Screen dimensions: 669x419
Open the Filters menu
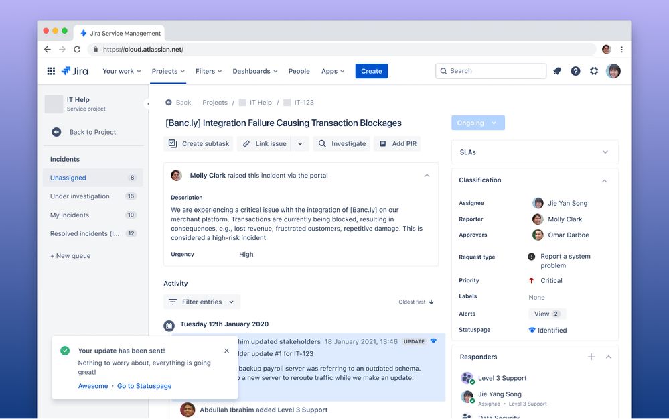coord(209,71)
